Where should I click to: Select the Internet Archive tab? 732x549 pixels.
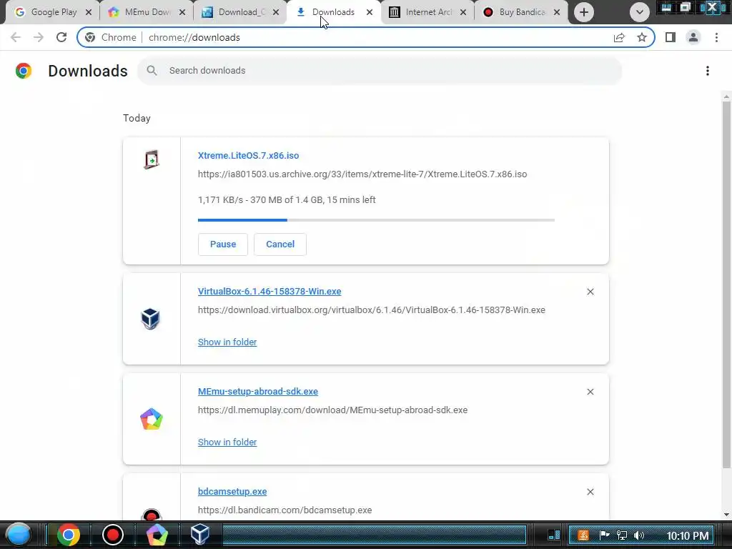tap(427, 12)
